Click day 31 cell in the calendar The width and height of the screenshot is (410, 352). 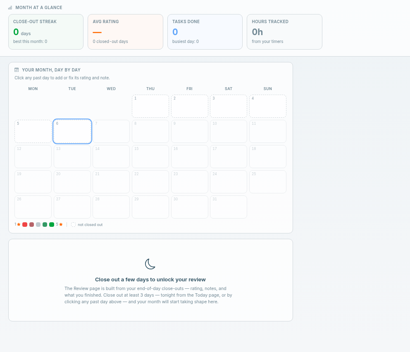pos(229,207)
